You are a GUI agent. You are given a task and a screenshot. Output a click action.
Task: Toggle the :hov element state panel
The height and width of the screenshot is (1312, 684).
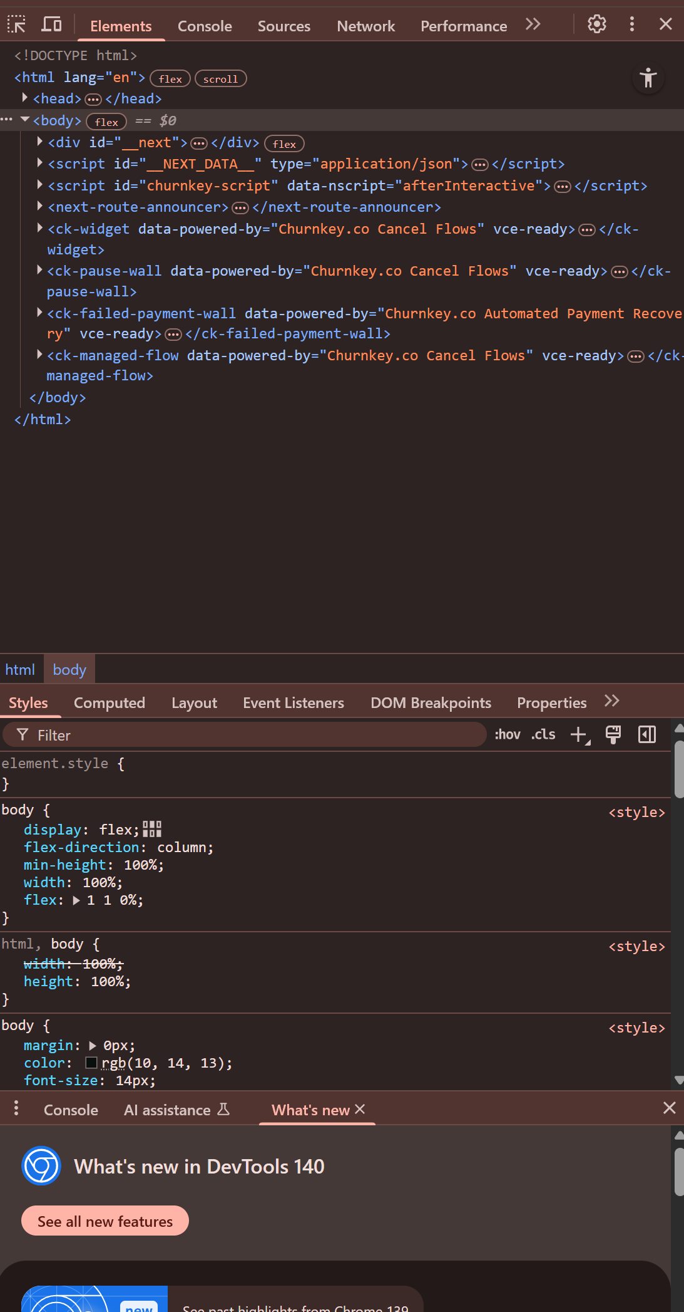click(507, 734)
